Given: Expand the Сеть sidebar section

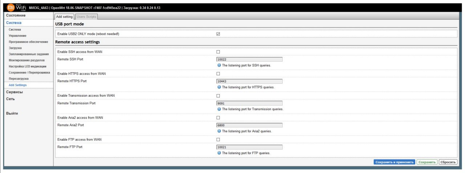Looking at the screenshot, I should [11, 99].
